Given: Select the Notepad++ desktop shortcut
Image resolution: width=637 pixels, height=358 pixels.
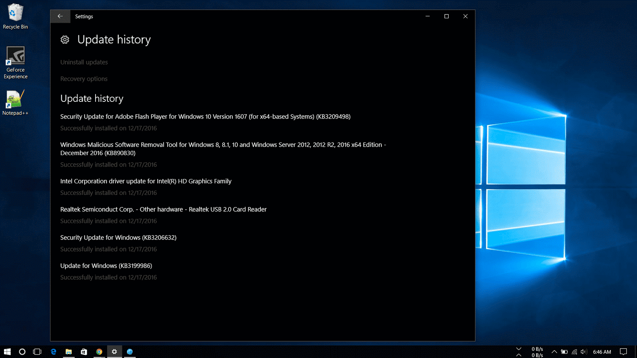Looking at the screenshot, I should (x=15, y=103).
